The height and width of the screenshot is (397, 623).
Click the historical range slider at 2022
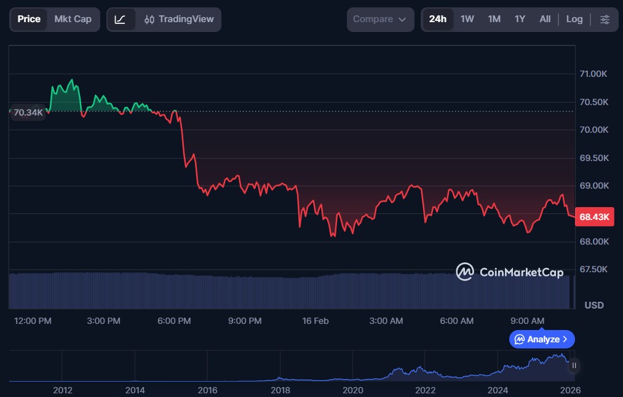pyautogui.click(x=425, y=372)
